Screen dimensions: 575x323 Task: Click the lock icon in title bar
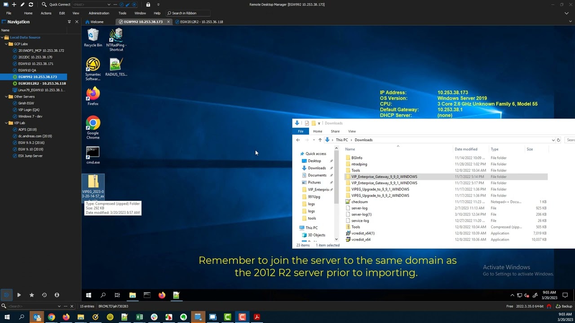[x=148, y=4]
